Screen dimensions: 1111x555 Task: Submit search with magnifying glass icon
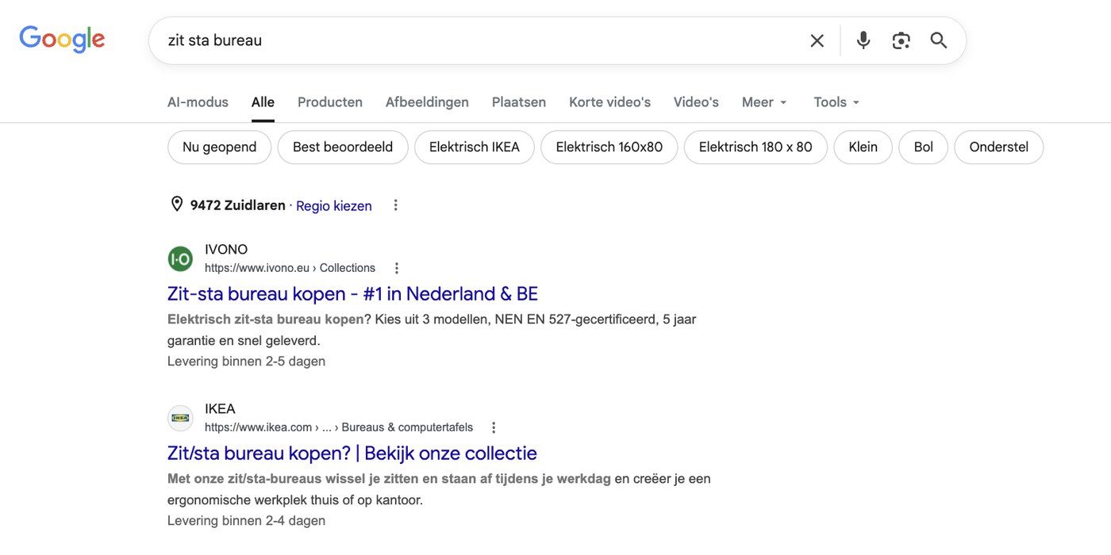point(939,40)
